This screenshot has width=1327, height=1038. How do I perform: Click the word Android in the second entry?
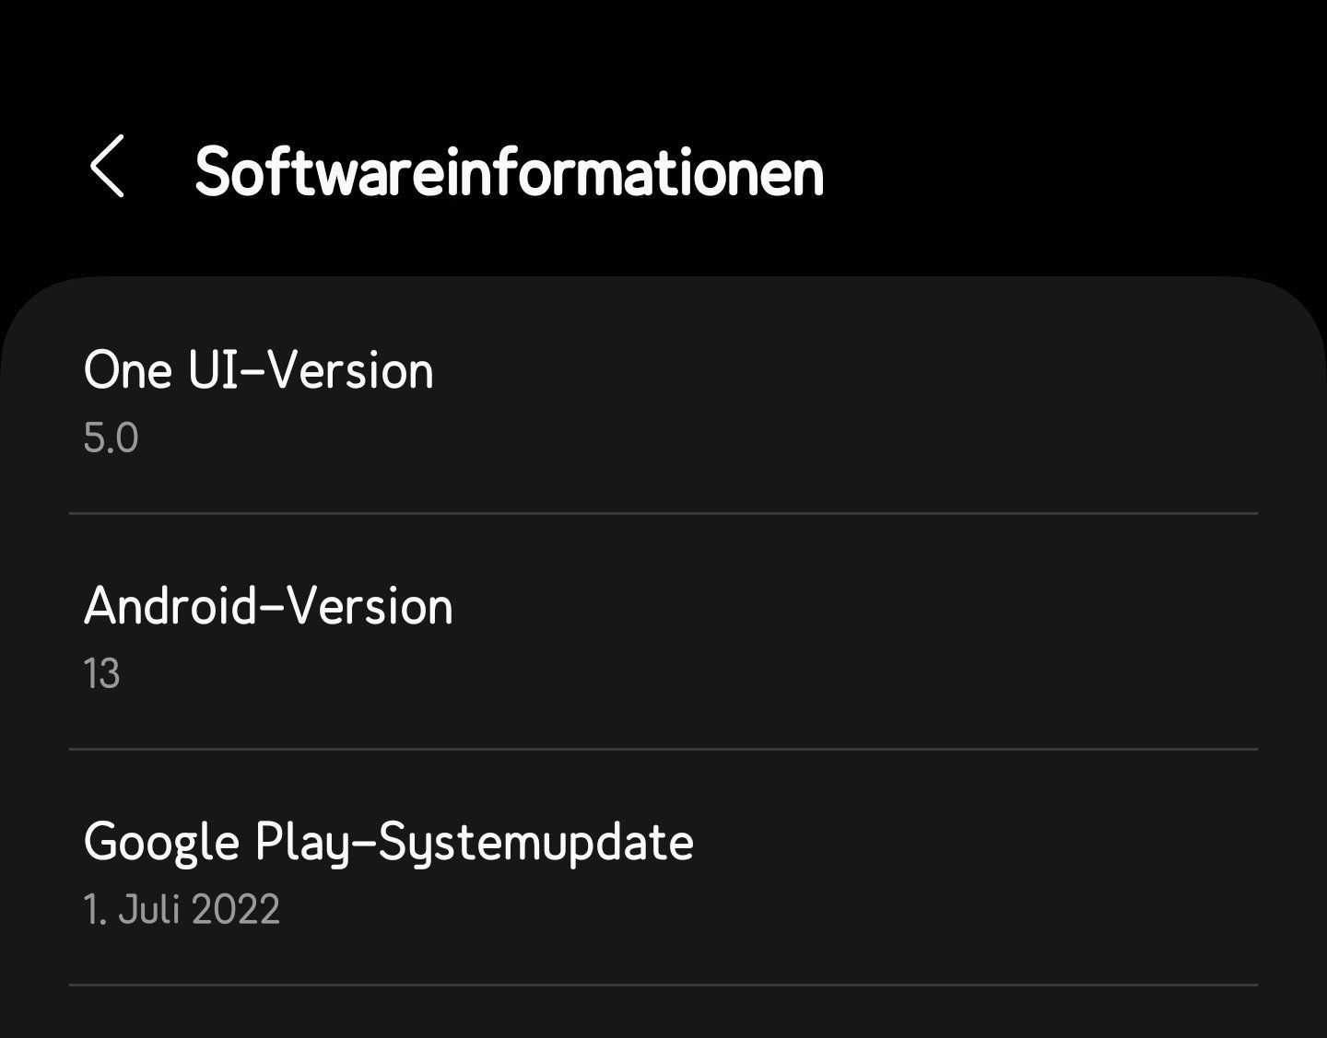click(170, 607)
